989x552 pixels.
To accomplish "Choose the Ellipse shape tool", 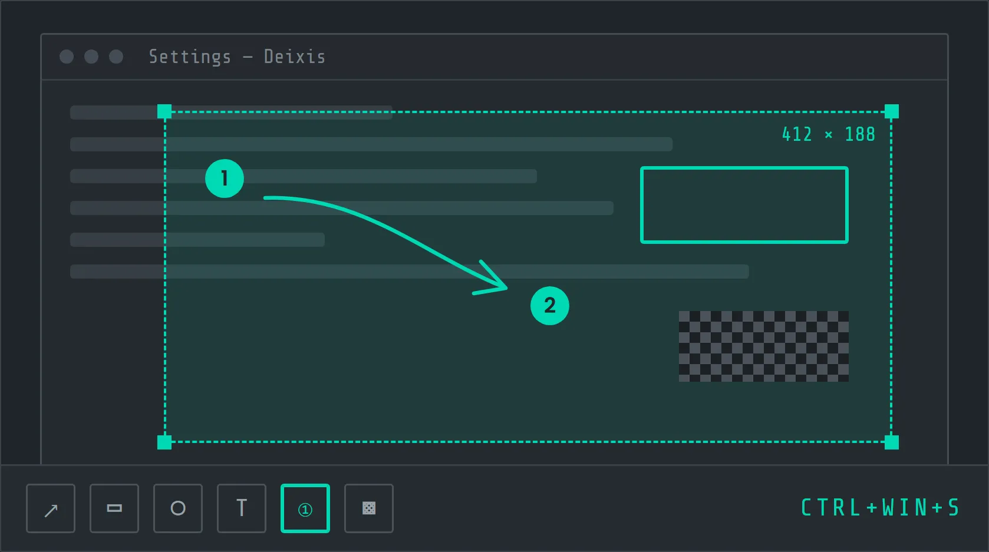I will pyautogui.click(x=178, y=508).
